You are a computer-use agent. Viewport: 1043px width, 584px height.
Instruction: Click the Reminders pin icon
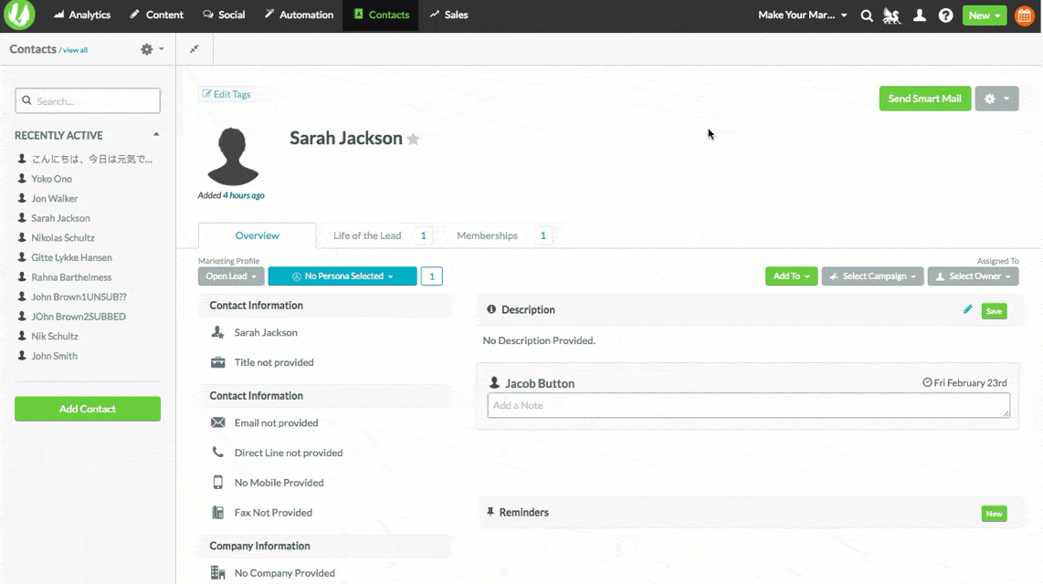(490, 512)
